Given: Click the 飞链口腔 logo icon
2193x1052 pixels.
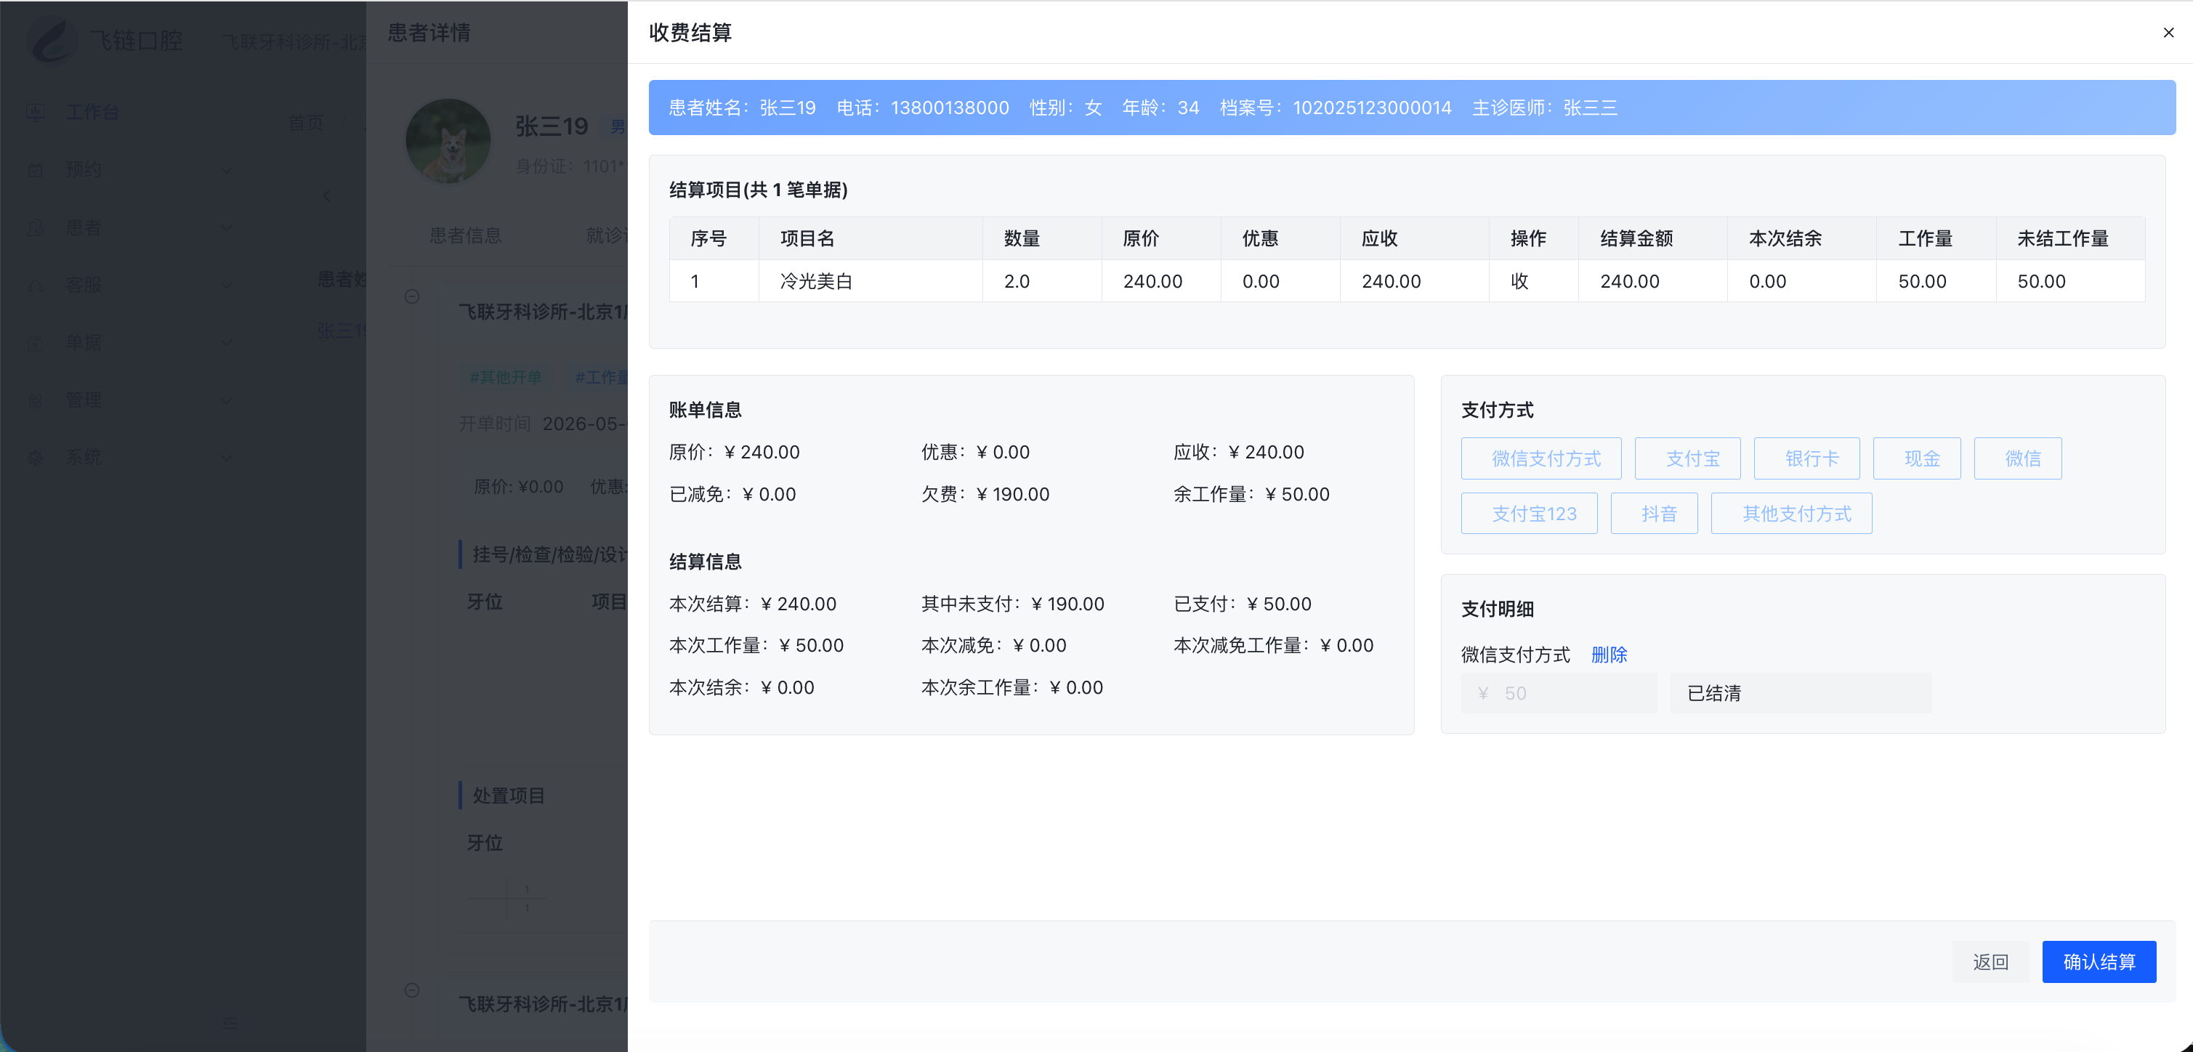Looking at the screenshot, I should (53, 39).
